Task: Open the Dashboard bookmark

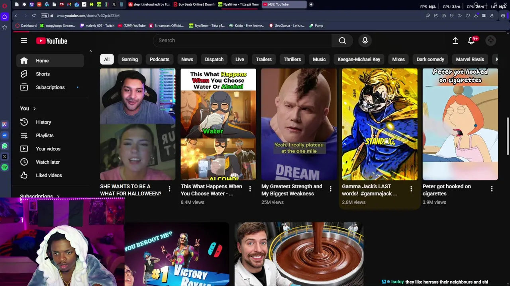Action: pos(26,25)
